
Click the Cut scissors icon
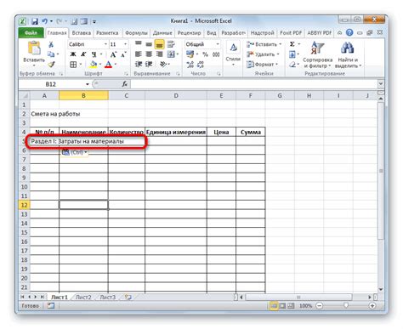51,44
